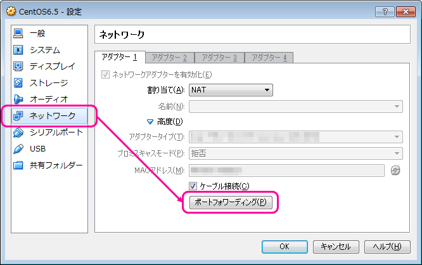This screenshot has width=422, height=265.
Task: Open 共有フォルダー settings page
Action: click(49, 165)
